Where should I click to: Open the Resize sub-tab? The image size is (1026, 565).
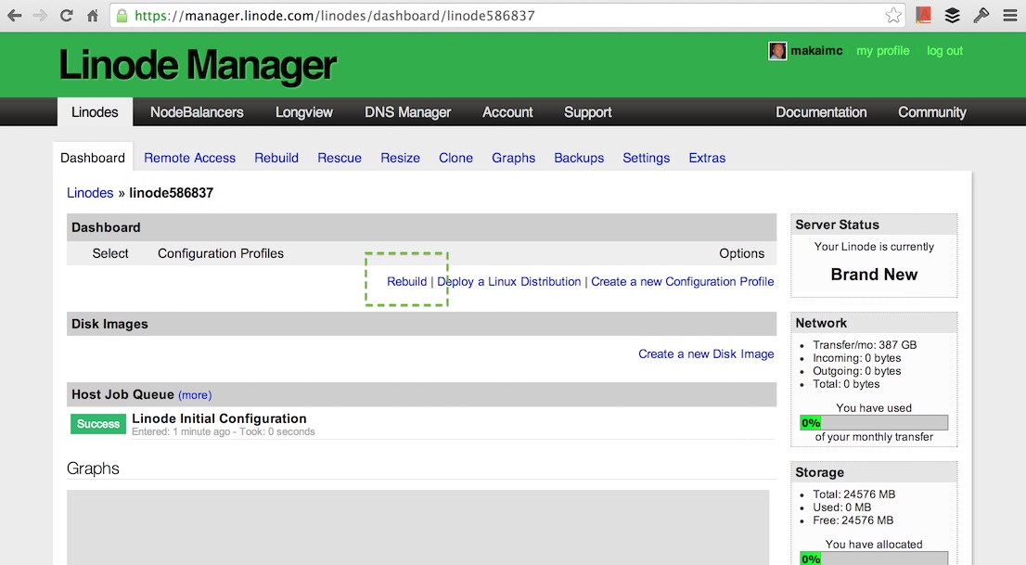click(401, 158)
